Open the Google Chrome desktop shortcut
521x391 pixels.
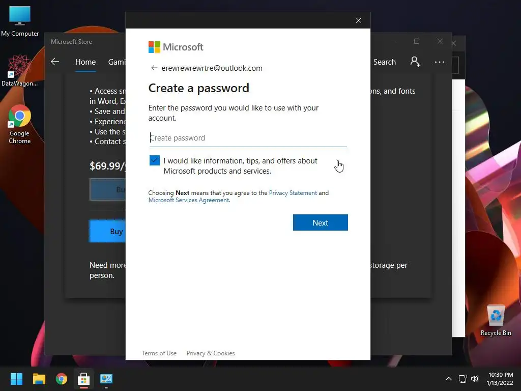(20, 124)
